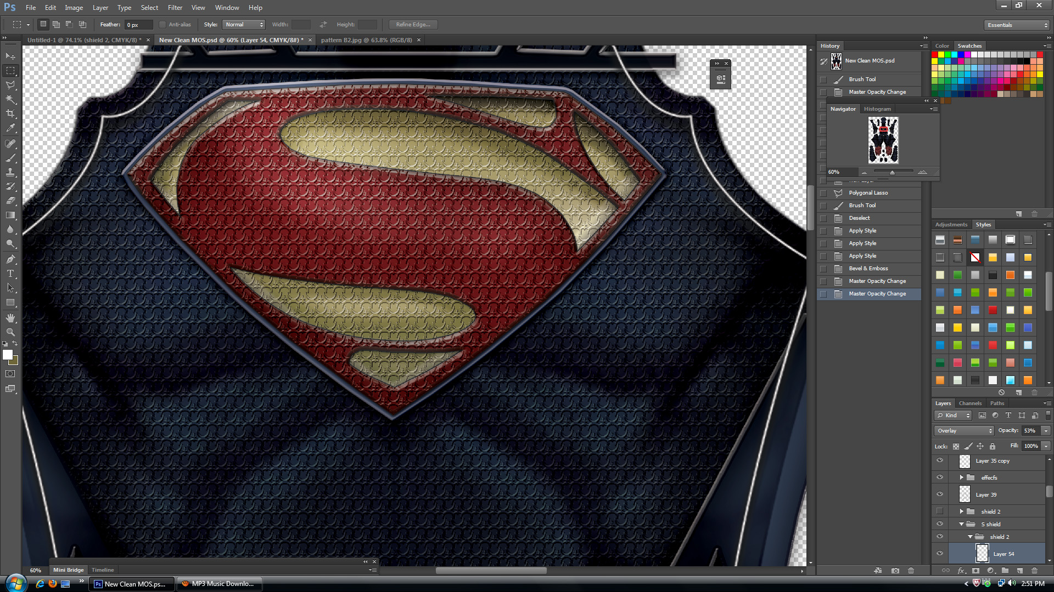Click the lock all layer icon
The width and height of the screenshot is (1054, 592).
[x=992, y=446]
